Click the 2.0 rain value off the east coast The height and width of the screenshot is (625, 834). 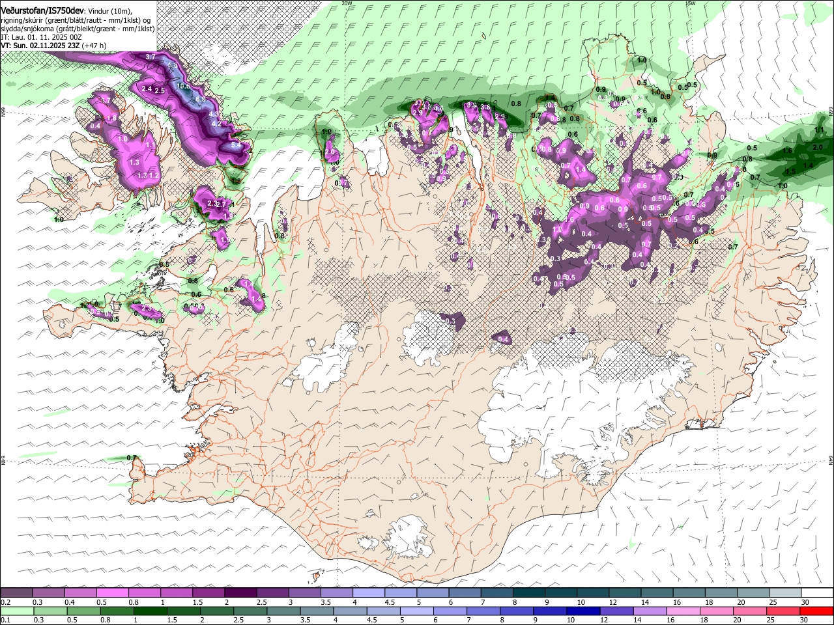point(818,147)
